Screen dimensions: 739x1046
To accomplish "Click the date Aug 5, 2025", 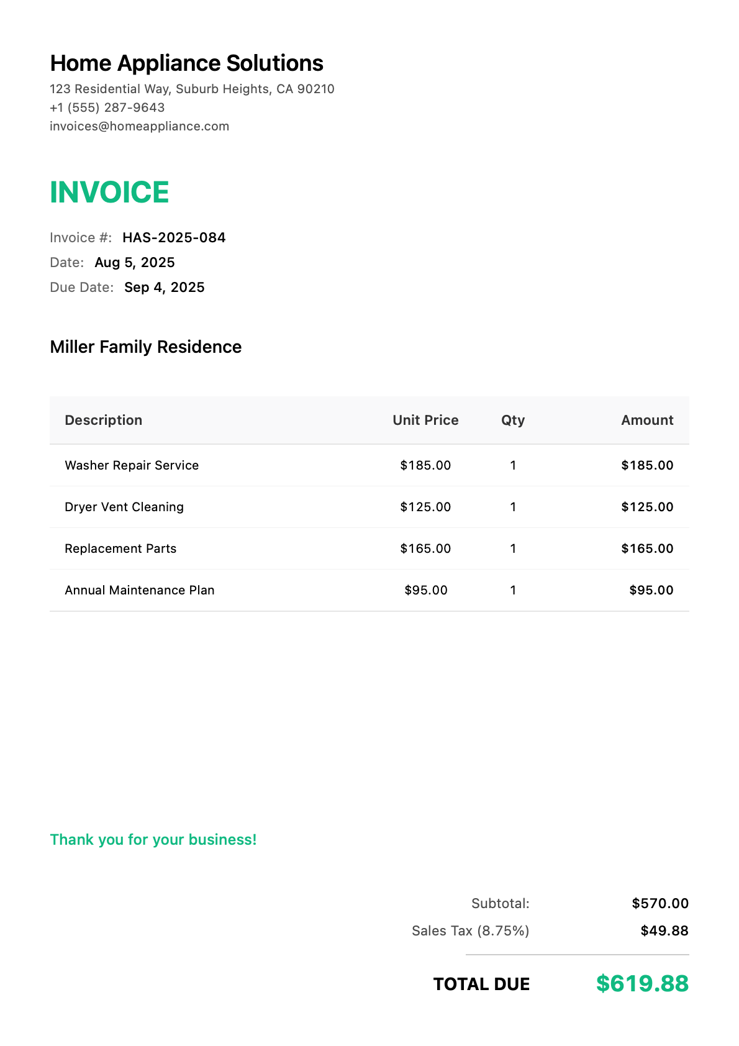I will (135, 262).
